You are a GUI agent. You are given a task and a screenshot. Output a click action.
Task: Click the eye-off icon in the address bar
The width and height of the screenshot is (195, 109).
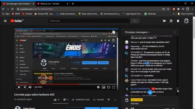pyautogui.click(x=164, y=9)
